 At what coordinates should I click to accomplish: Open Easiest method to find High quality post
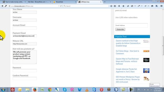128,43
